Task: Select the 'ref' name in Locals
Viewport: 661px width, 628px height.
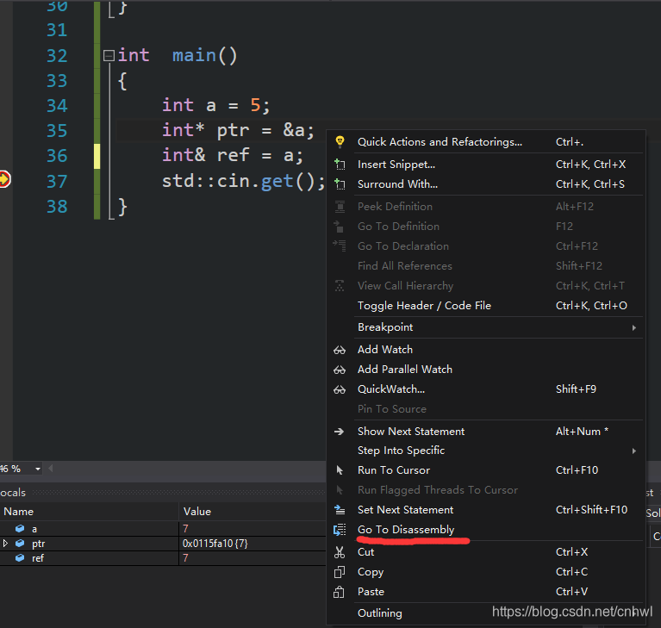Action: pyautogui.click(x=38, y=558)
